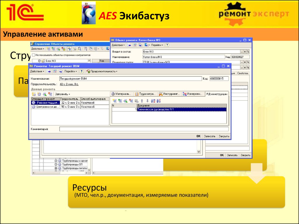The width and height of the screenshot is (299, 224).
Task: Open the Заполнить dropdown
Action: [x=62, y=94]
